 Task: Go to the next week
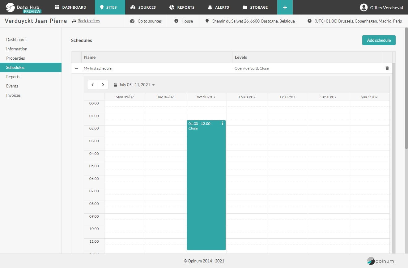pos(103,85)
